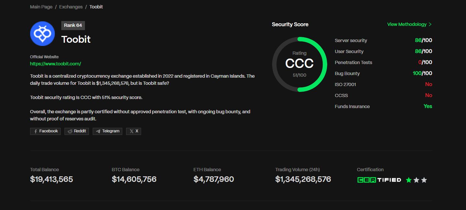Click the ETH Balance $4,787,960 value
This screenshot has width=466, height=210.
tap(214, 179)
